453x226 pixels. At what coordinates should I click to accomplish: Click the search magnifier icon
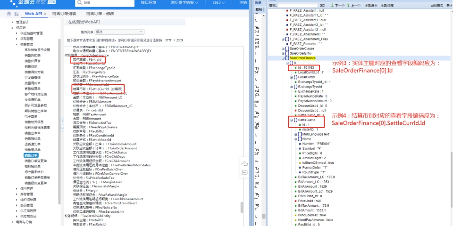pos(79,3)
